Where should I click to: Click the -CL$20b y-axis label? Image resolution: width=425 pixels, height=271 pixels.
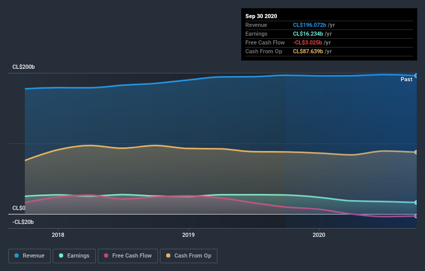tap(23, 222)
